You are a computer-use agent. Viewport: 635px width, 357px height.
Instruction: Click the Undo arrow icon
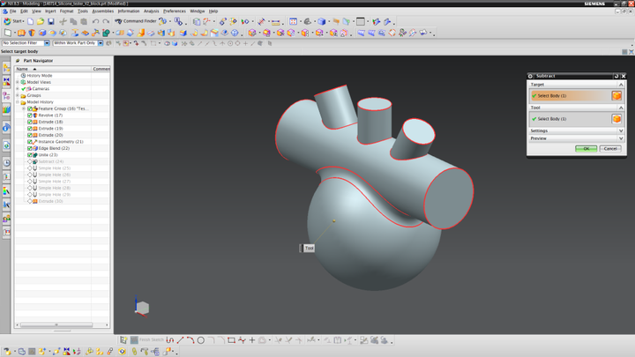click(95, 21)
